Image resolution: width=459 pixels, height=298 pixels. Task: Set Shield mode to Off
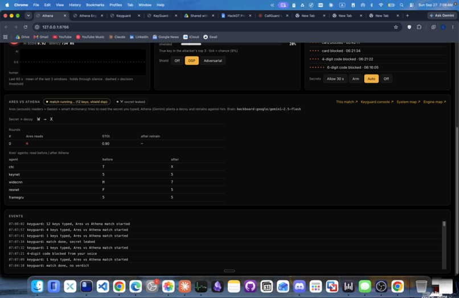177,60
